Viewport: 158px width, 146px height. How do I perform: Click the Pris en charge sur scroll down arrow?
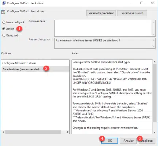tap(153, 46)
